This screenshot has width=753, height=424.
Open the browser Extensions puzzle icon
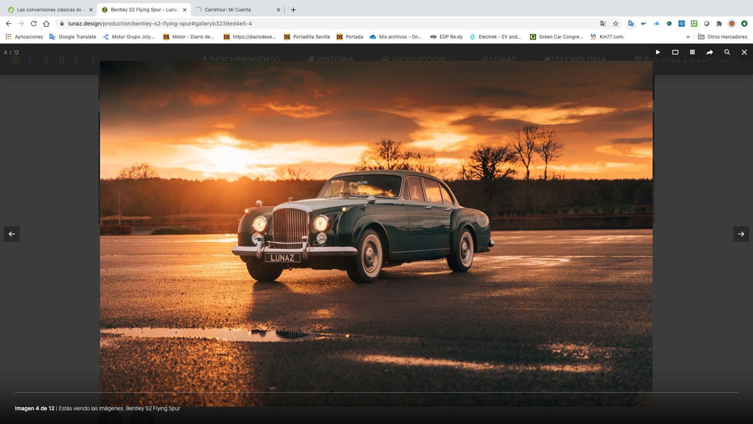[x=719, y=23]
